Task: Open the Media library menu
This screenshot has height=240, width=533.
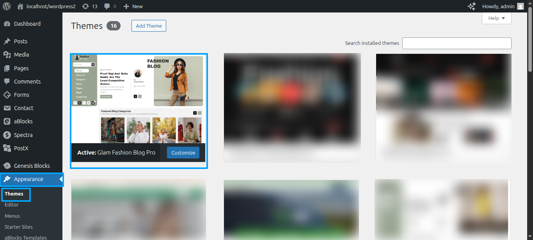Action: 21,55
